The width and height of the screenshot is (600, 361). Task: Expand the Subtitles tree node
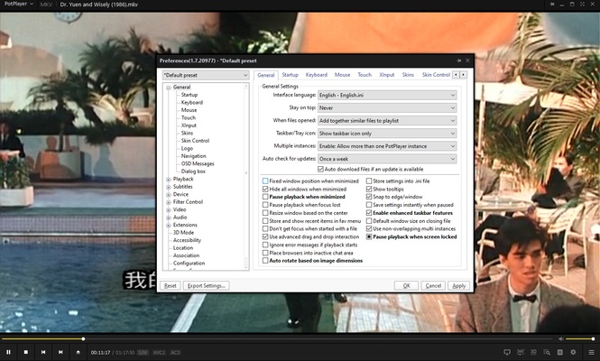(169, 187)
